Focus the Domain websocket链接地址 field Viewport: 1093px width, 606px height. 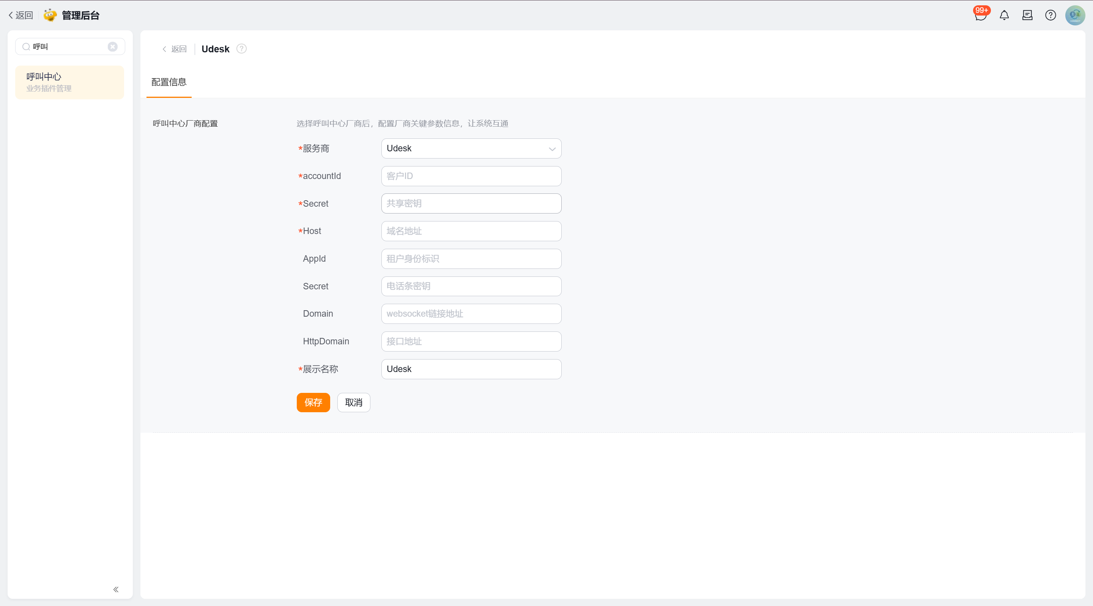471,314
